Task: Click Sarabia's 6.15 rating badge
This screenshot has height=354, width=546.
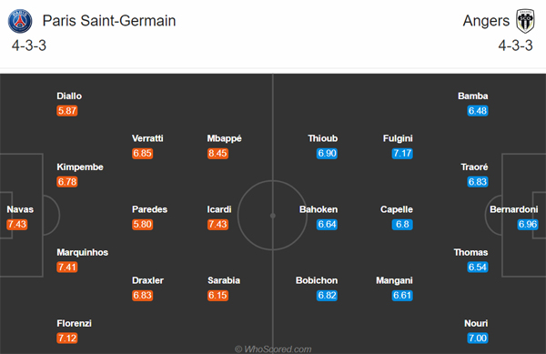Action: point(217,295)
